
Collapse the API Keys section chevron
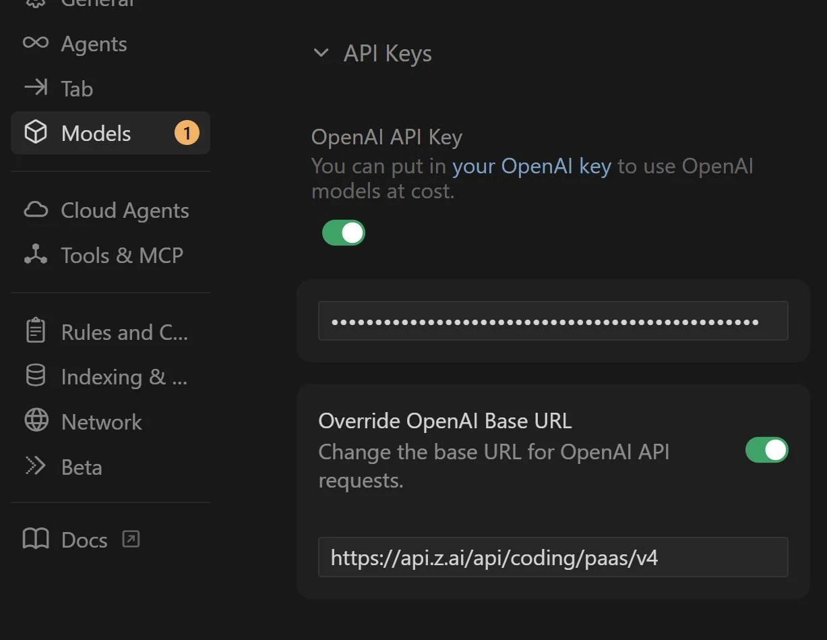tap(321, 53)
